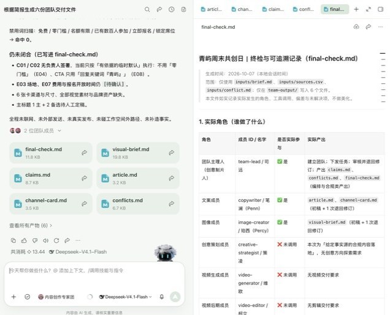
Task: Regenerate the response
Action: pyautogui.click(x=56, y=240)
